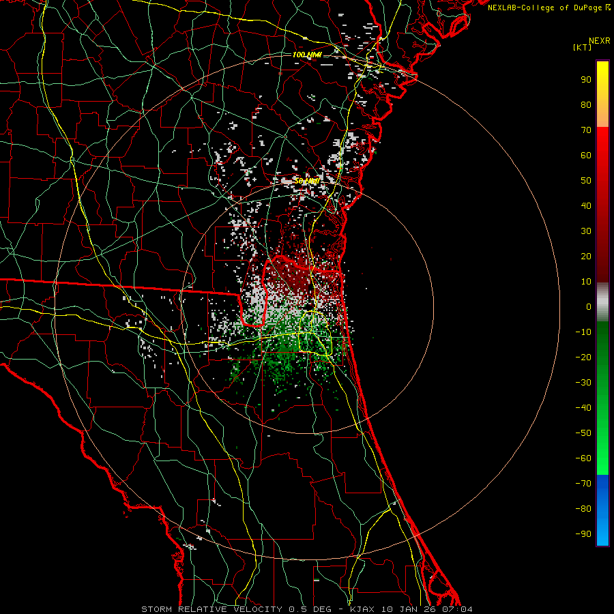Click the NEXR product label
This screenshot has width=614, height=614.
click(x=599, y=41)
